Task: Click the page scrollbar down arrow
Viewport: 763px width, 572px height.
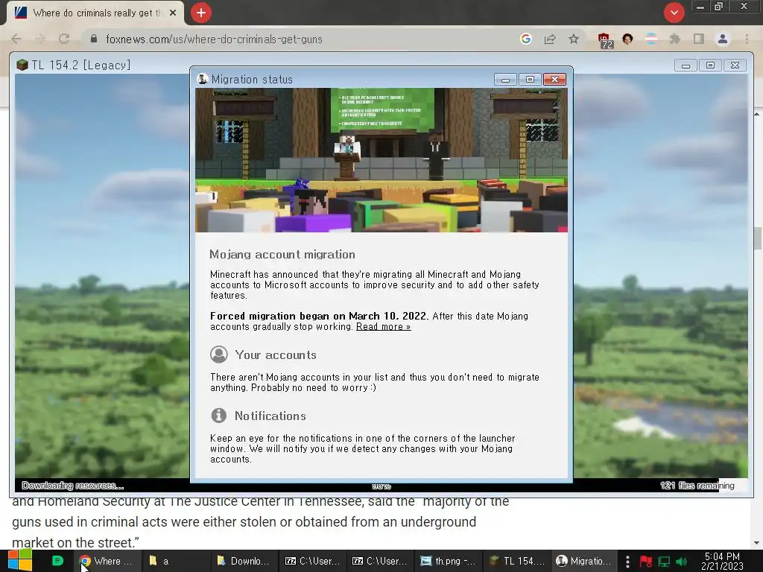Action: coord(757,543)
